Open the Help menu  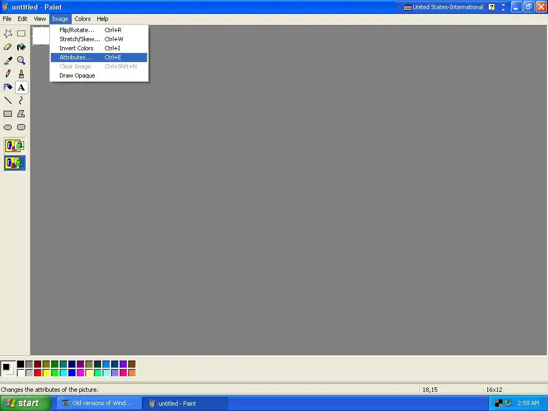click(x=102, y=19)
